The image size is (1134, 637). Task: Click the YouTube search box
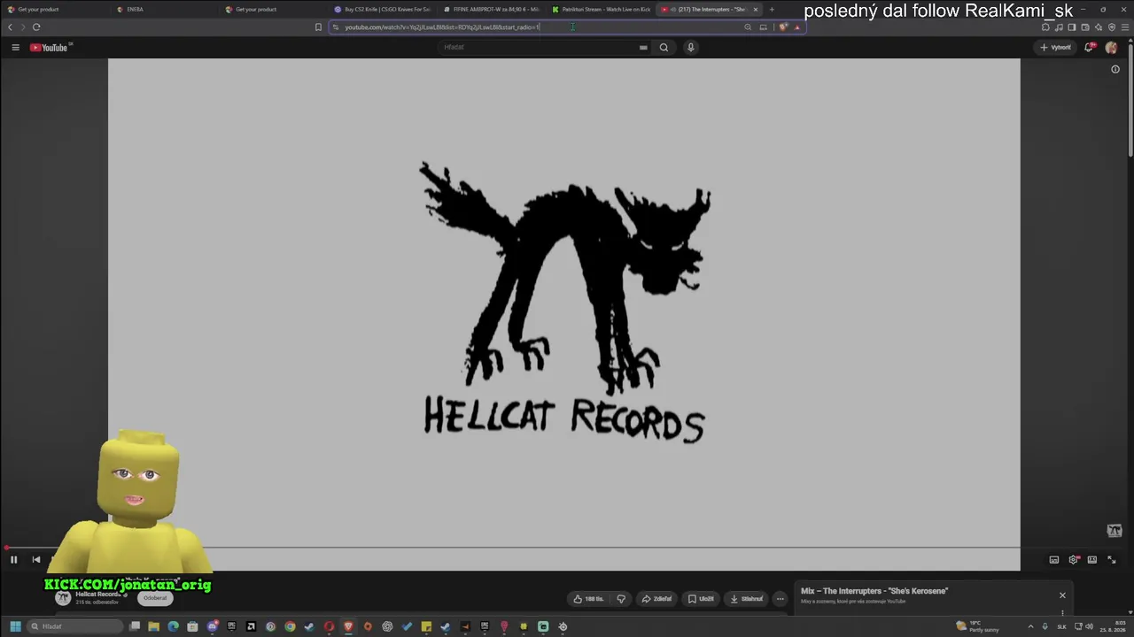545,47
